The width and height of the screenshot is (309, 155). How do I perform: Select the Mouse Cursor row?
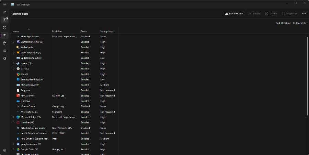coord(65,106)
